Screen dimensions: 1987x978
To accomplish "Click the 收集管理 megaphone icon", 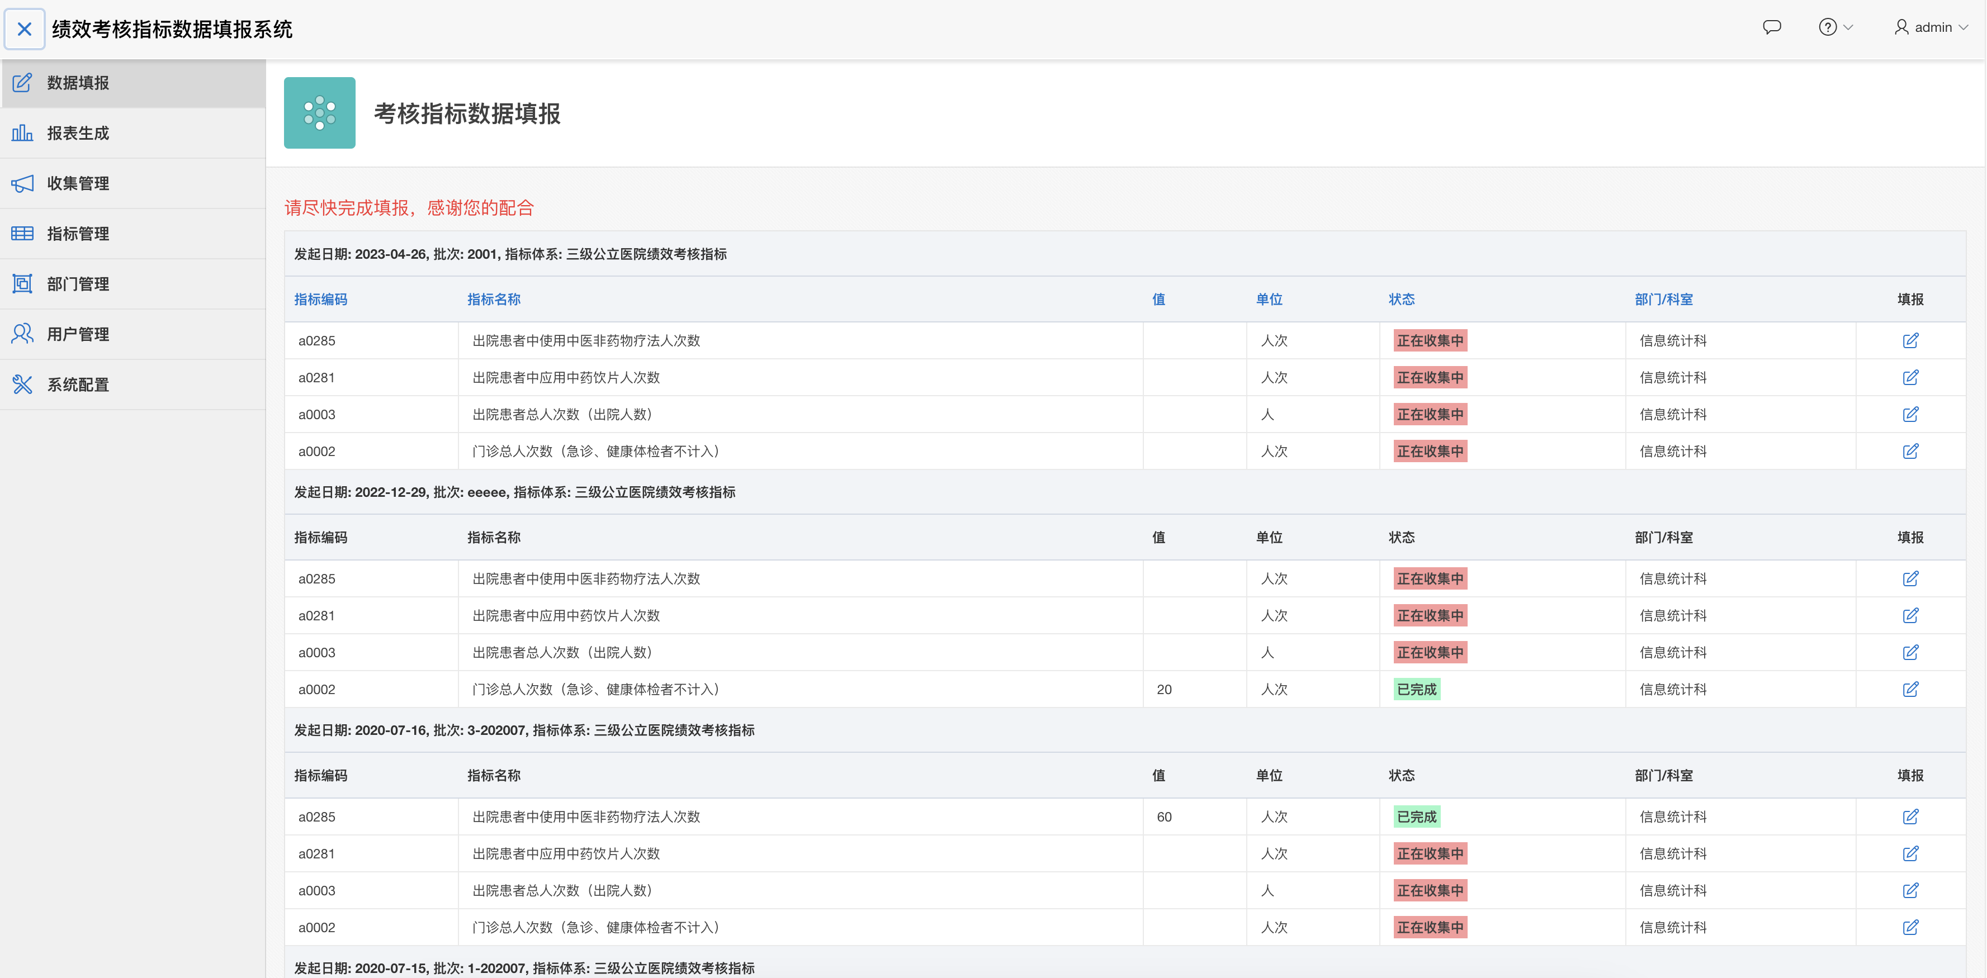I will [22, 183].
